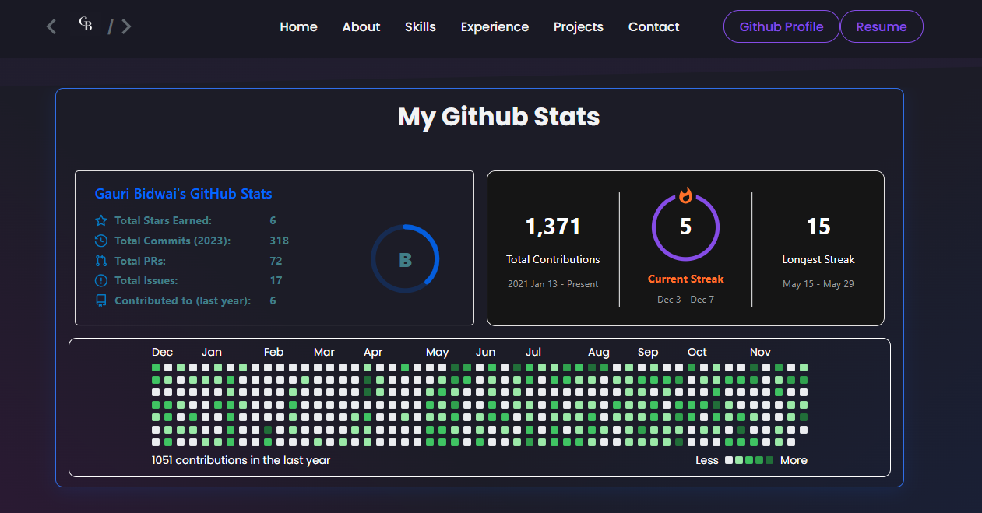Click the GB logo in the header
Viewport: 982px width, 513px height.
coord(86,24)
